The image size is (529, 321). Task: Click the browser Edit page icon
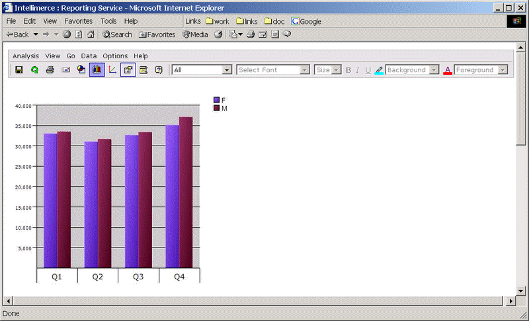click(263, 34)
